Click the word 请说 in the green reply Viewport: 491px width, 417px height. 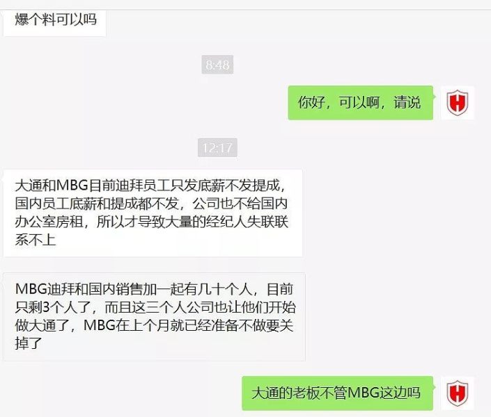[x=407, y=102]
